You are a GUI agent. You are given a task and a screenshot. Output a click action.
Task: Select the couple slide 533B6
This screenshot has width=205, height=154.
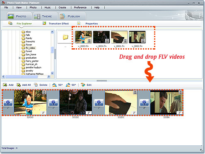tap(166, 102)
